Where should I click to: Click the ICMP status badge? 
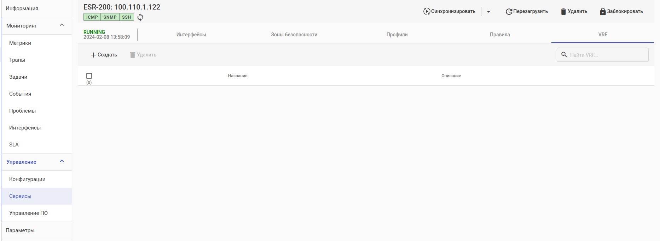92,17
